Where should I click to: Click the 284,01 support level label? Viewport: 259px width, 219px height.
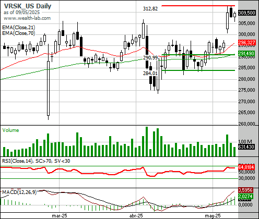point(150,74)
